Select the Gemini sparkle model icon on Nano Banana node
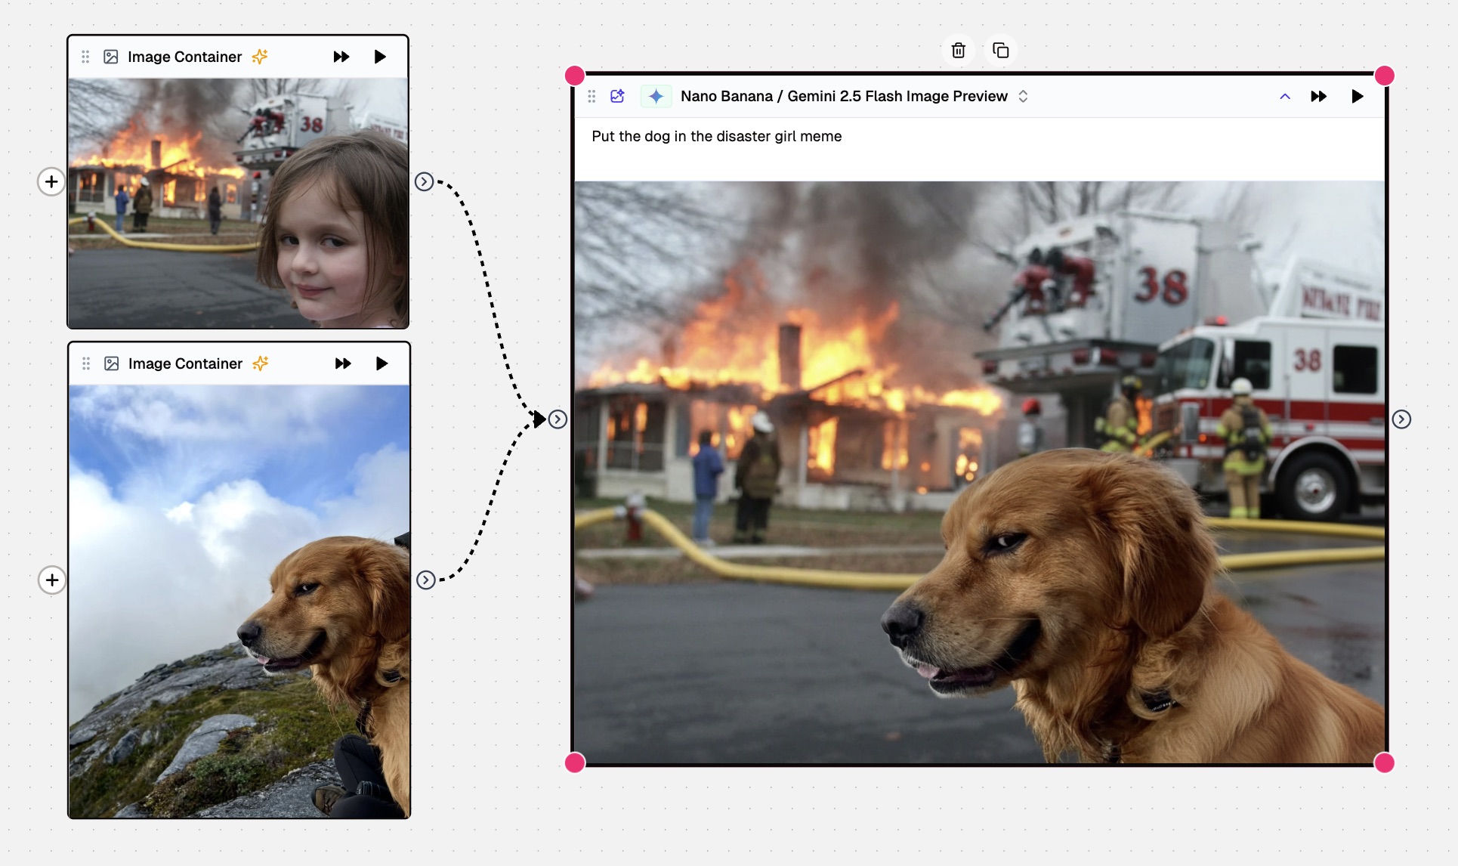Screen dimensions: 1458x866 (x=656, y=96)
